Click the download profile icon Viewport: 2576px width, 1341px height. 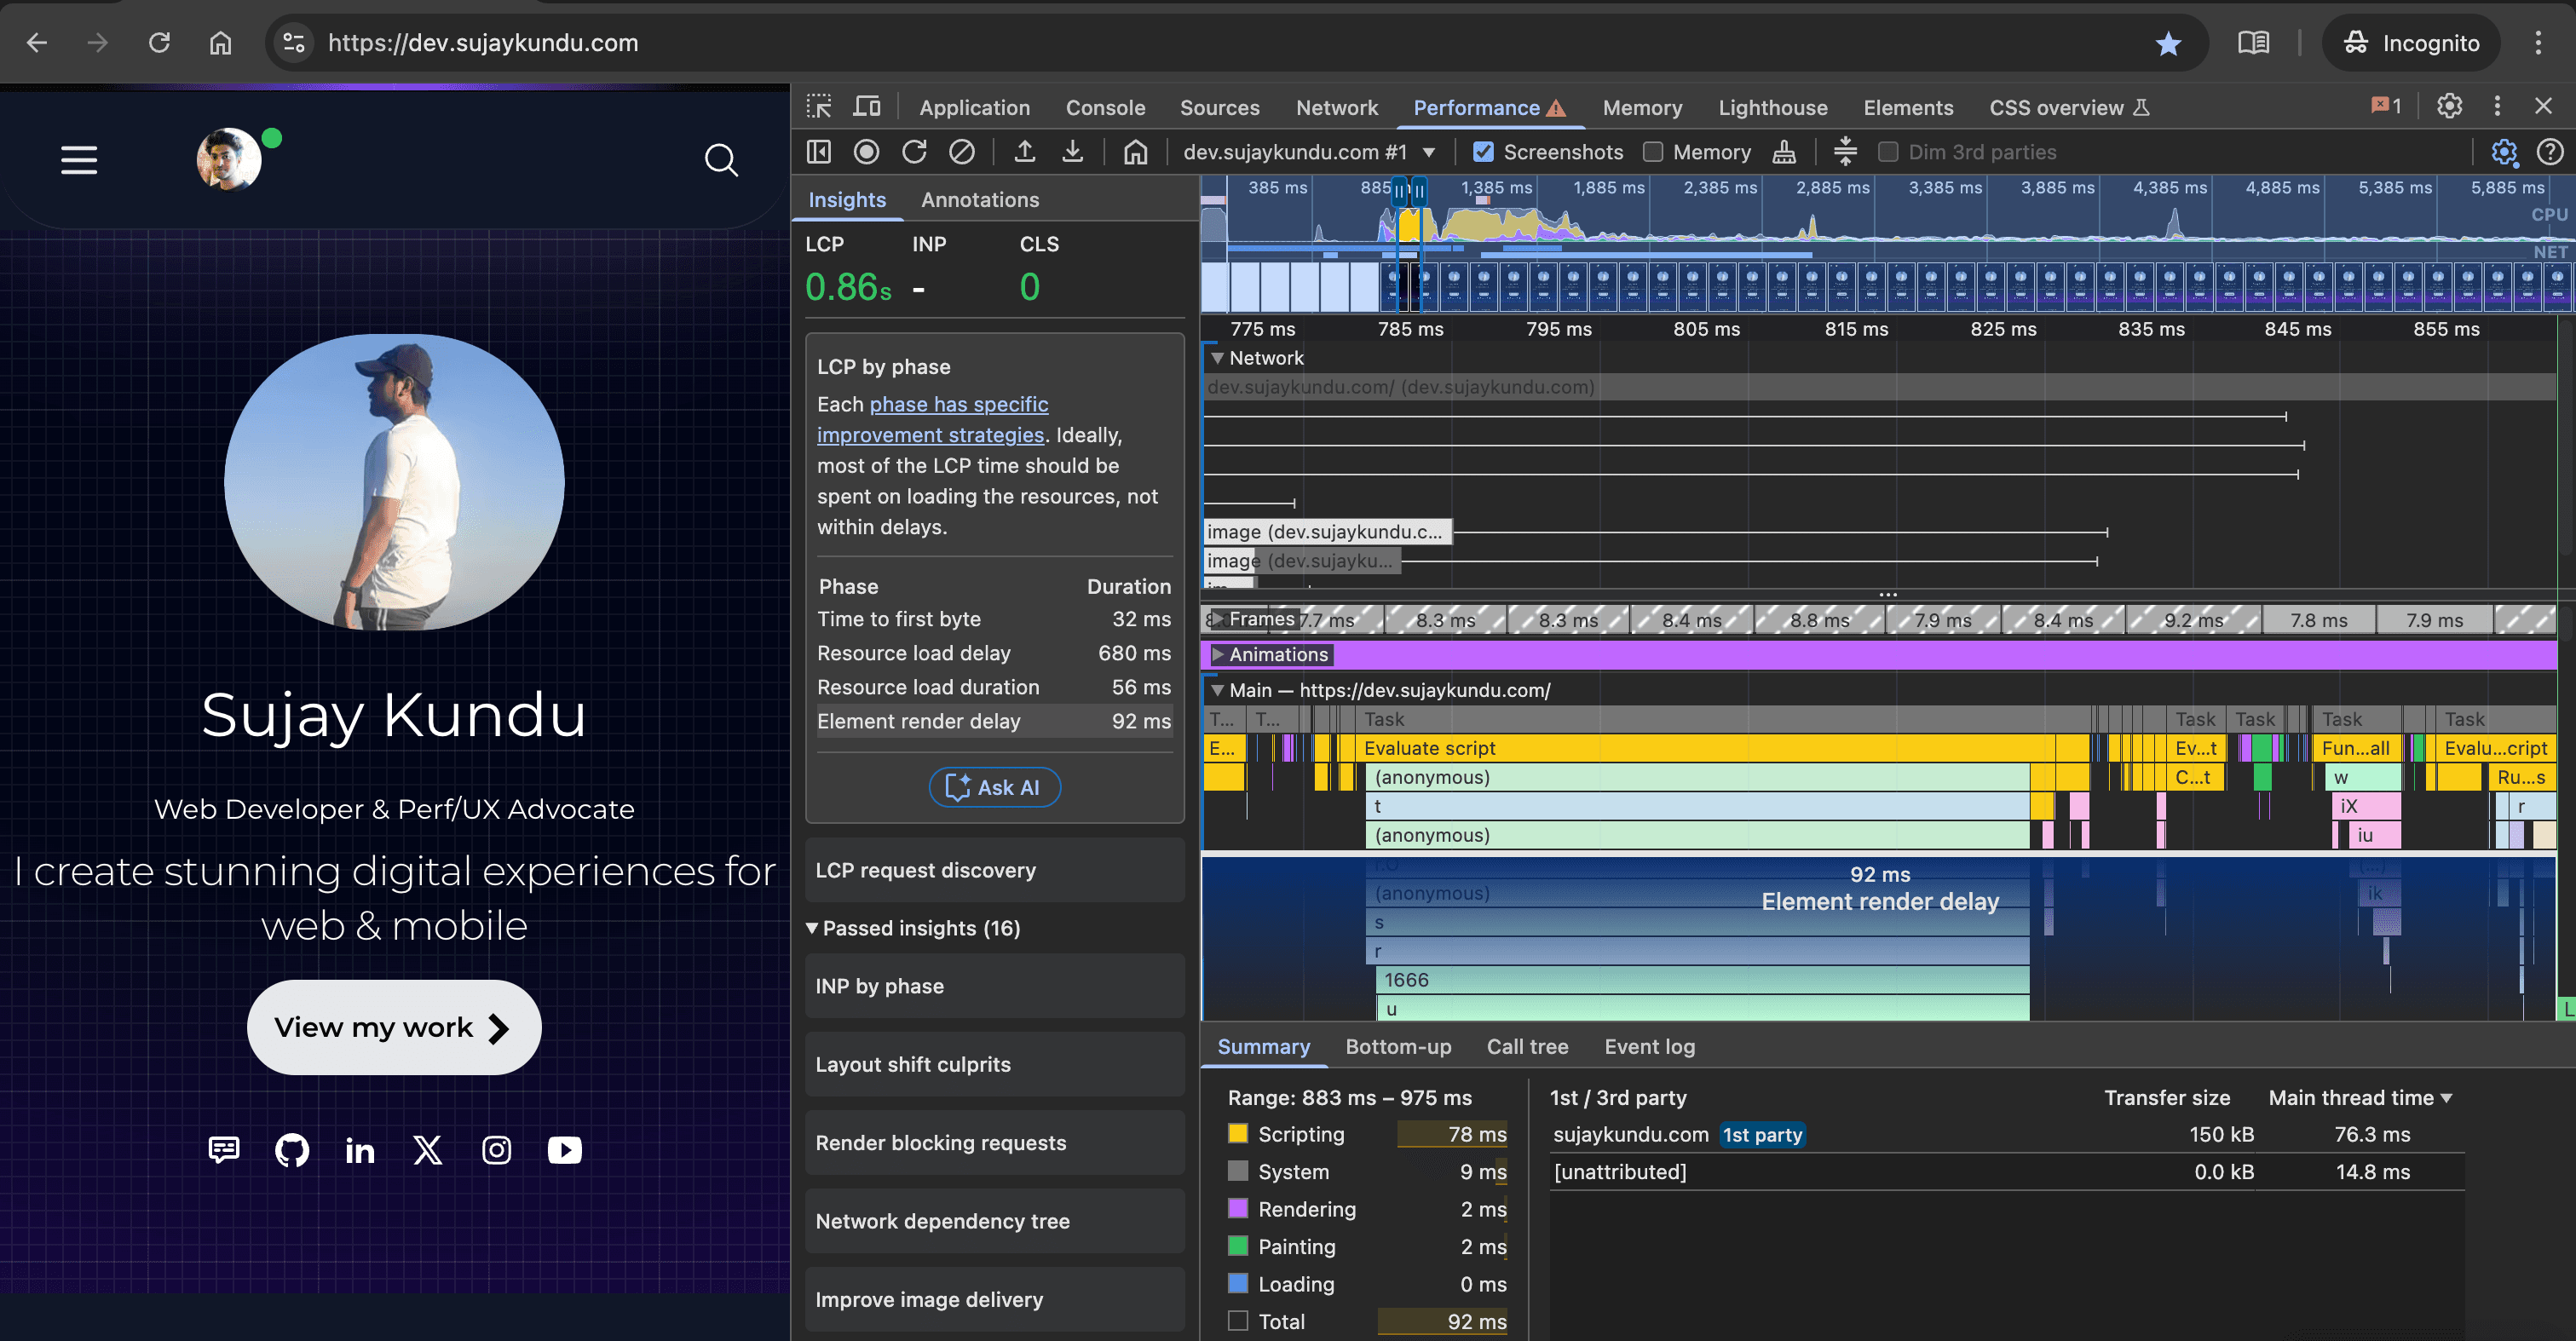click(x=1073, y=152)
